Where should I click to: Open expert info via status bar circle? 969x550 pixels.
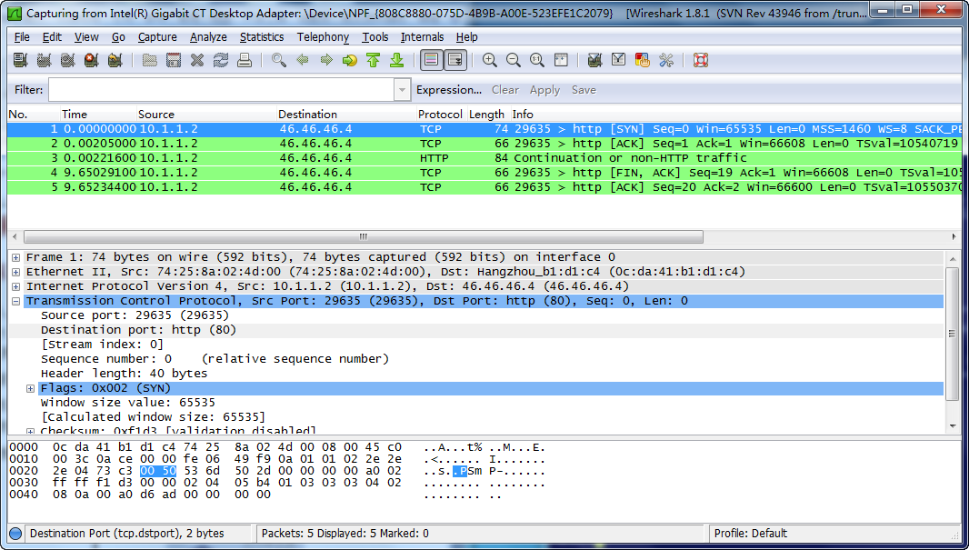coord(16,534)
